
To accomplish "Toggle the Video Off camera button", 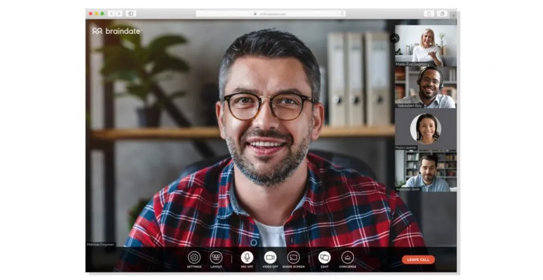I will click(270, 258).
